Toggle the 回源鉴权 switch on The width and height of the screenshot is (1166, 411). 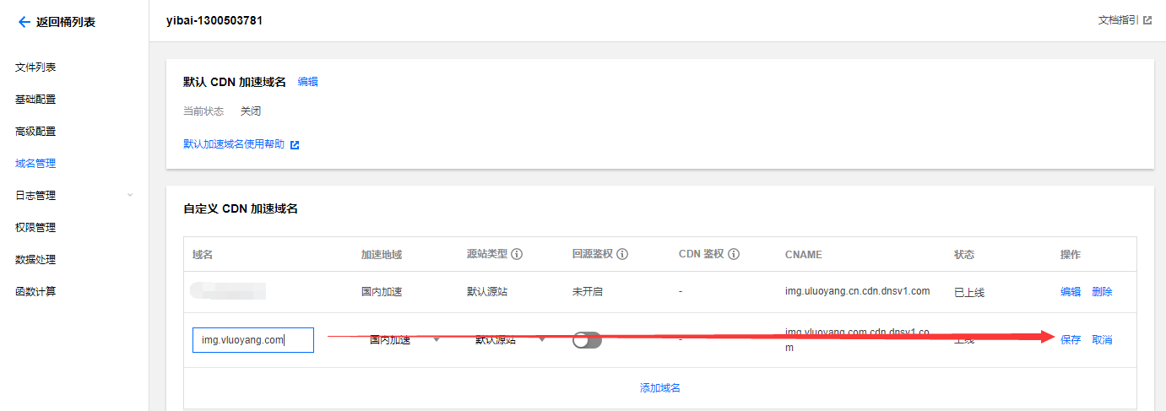click(x=587, y=340)
